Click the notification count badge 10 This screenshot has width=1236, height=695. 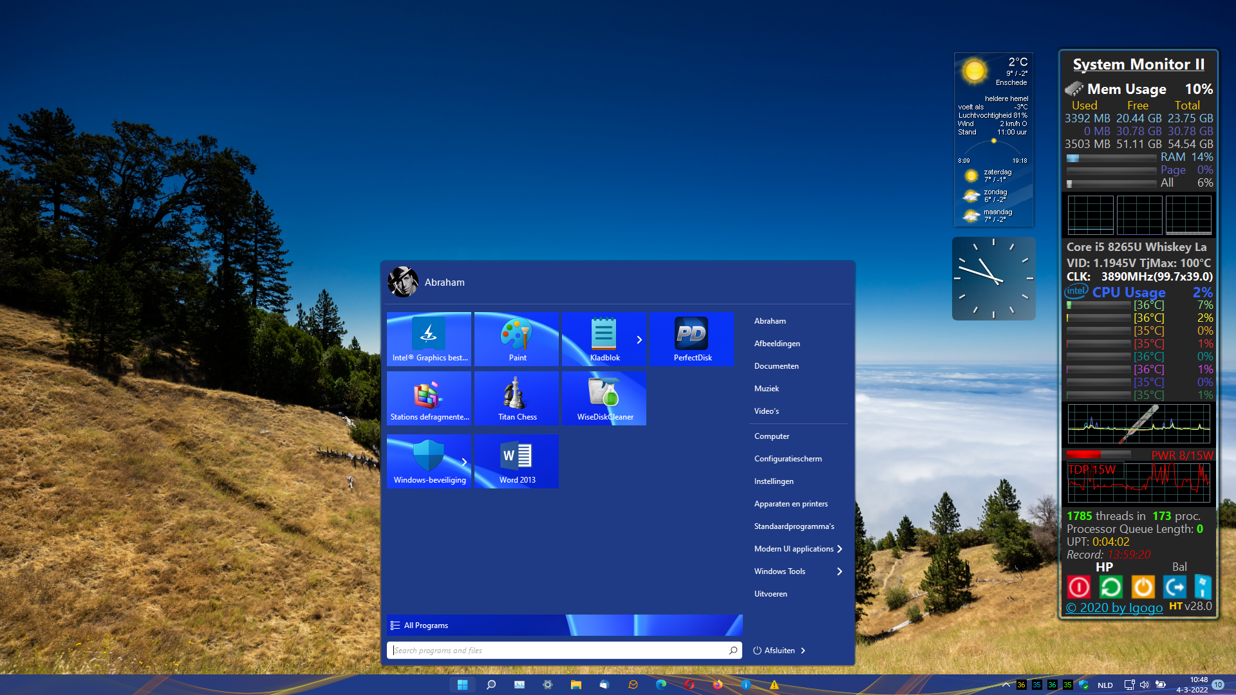(1219, 685)
